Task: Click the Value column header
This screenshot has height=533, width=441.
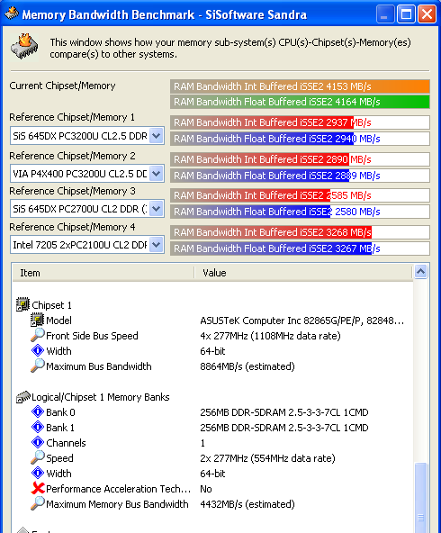Action: 303,273
